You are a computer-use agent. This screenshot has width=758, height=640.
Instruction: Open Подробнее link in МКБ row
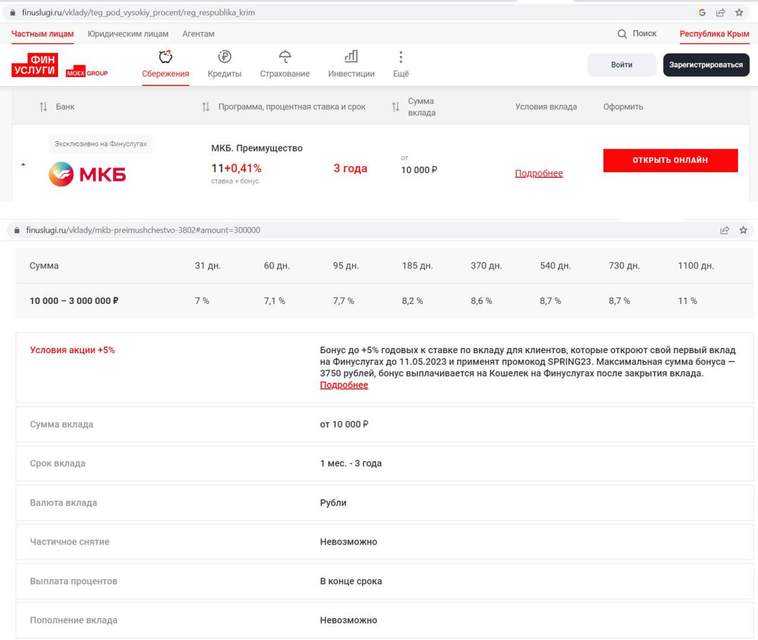click(539, 173)
